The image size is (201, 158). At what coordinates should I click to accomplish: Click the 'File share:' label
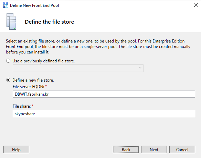[22, 106]
